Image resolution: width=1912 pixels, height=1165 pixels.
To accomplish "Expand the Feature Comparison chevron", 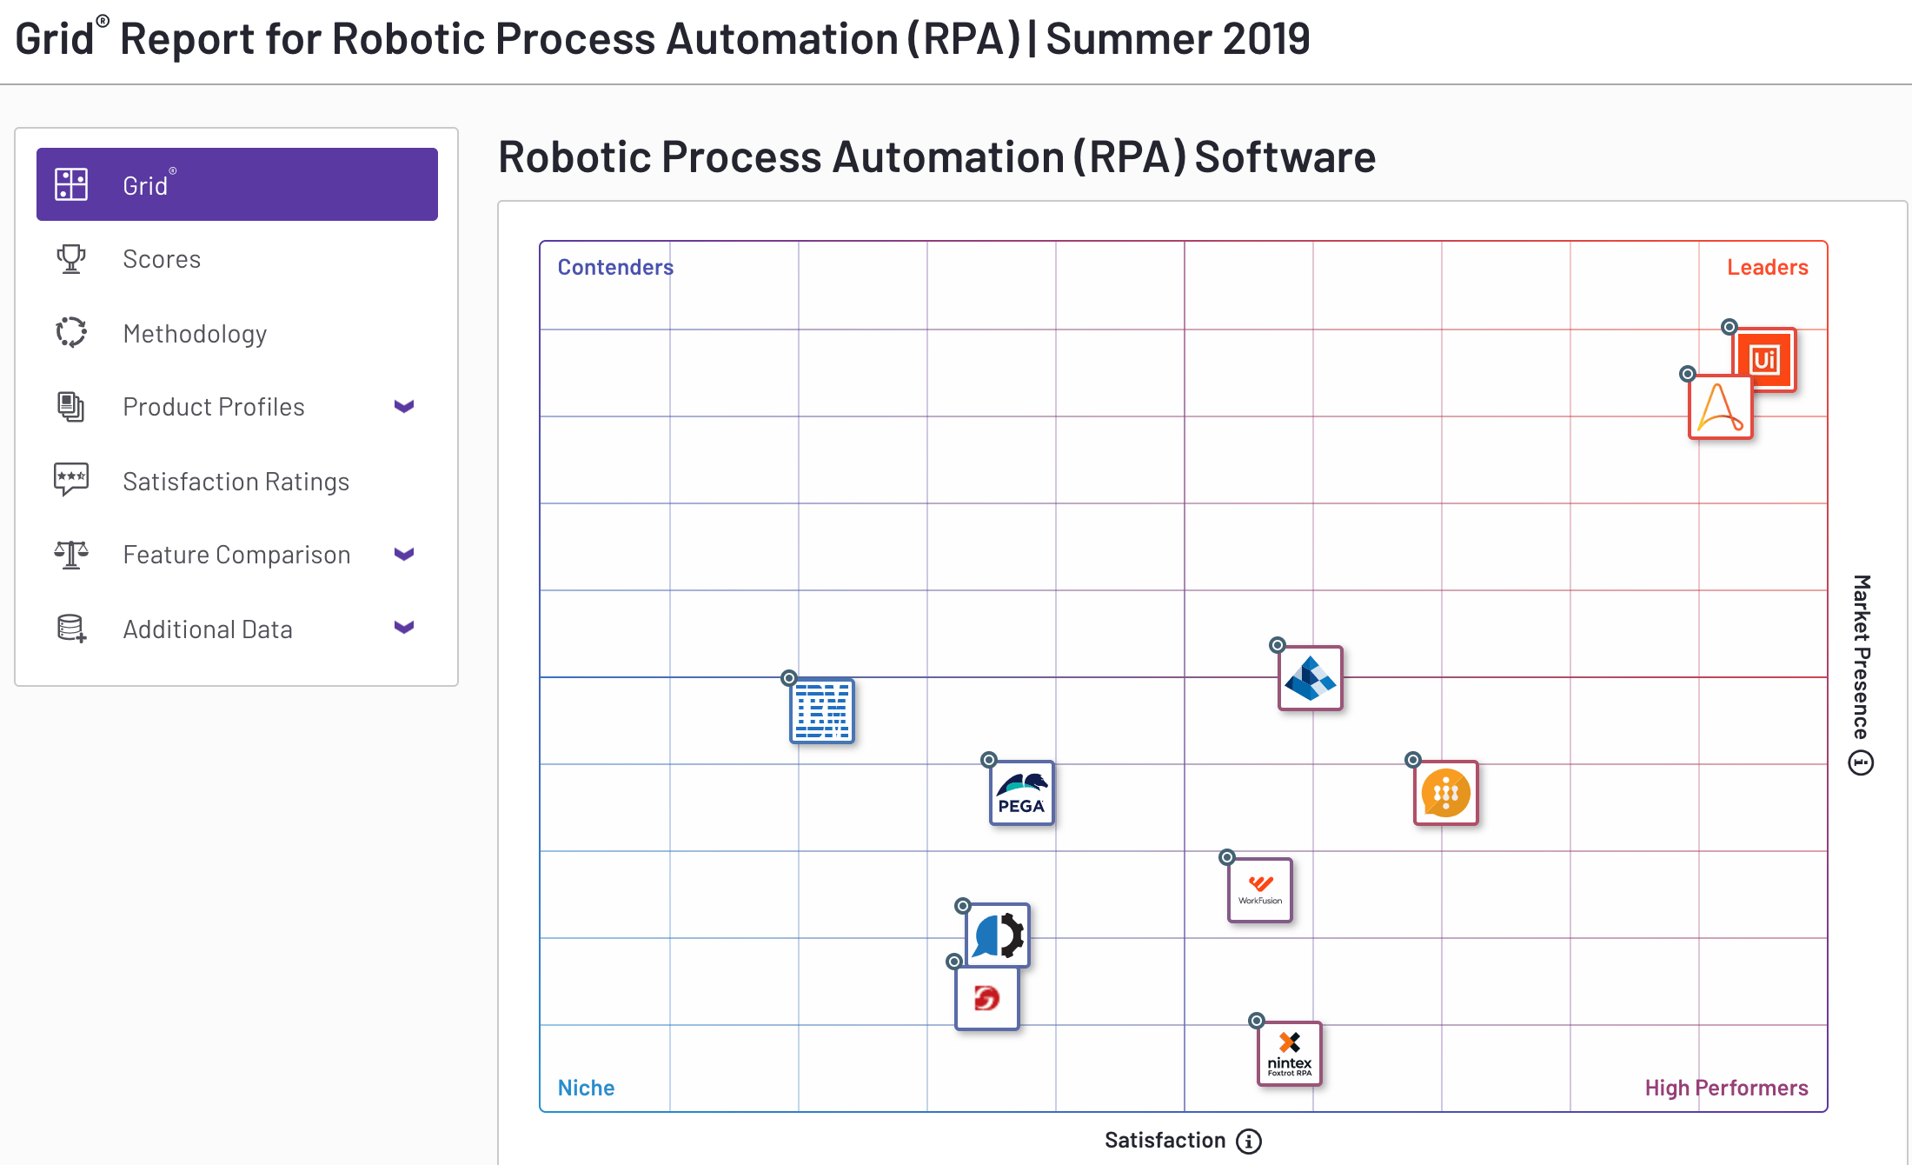I will 404,554.
